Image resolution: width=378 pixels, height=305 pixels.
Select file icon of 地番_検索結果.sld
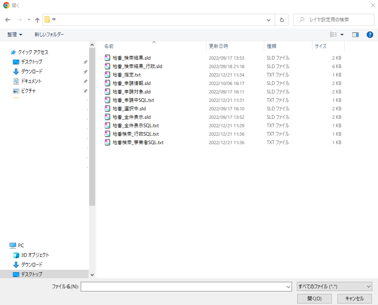coord(107,58)
